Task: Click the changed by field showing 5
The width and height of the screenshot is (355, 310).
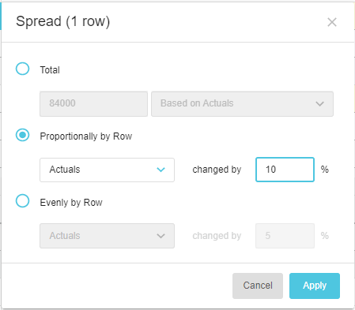Action: pyautogui.click(x=285, y=236)
